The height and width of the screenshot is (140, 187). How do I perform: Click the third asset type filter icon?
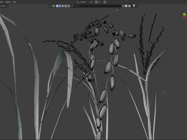tap(63, 6)
